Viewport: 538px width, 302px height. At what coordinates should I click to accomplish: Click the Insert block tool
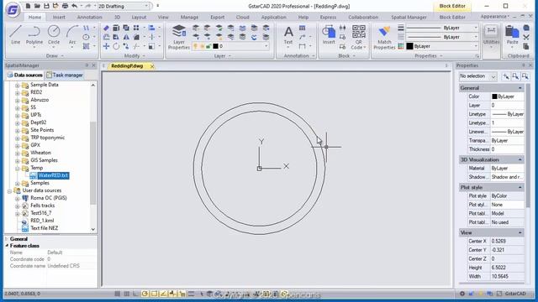pos(329,34)
